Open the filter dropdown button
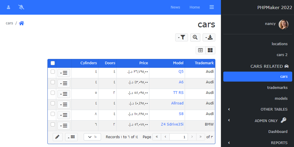294x147 pixels. click(182, 37)
